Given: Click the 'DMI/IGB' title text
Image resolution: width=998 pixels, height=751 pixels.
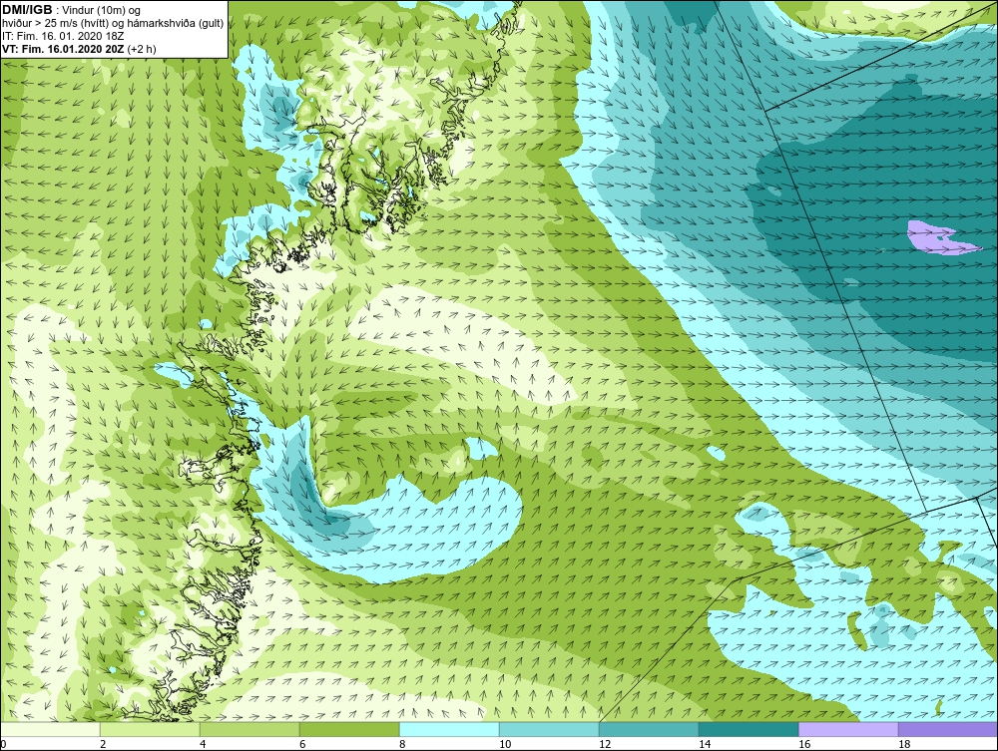Looking at the screenshot, I should coord(27,10).
